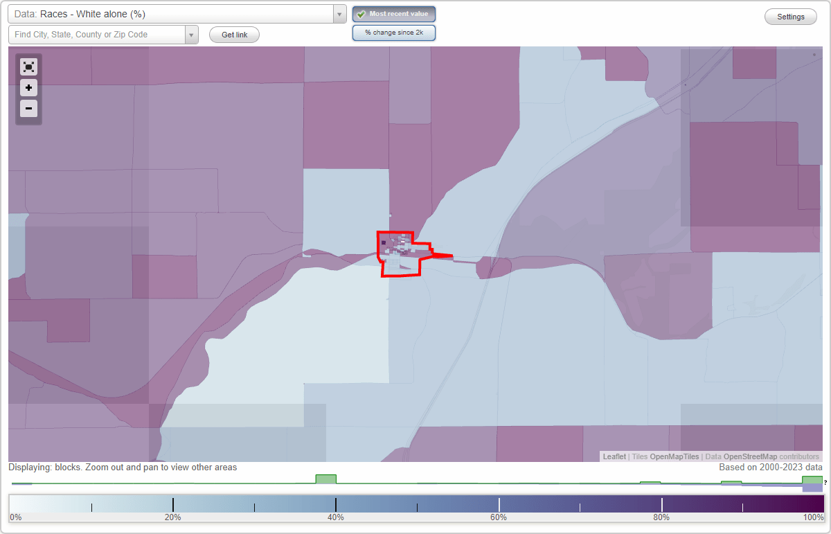Click the Leaflet attribution link
This screenshot has width=831, height=534.
pos(614,456)
